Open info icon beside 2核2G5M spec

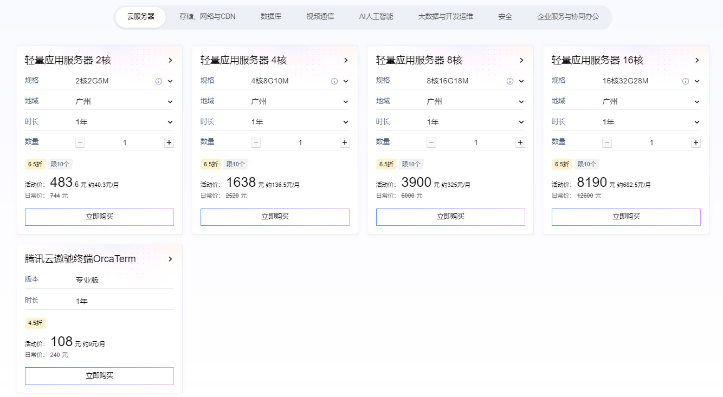pos(159,81)
